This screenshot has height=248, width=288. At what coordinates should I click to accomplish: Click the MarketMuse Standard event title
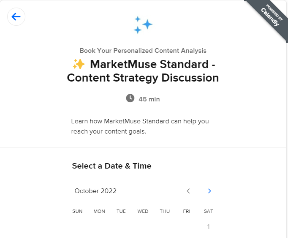(x=143, y=71)
